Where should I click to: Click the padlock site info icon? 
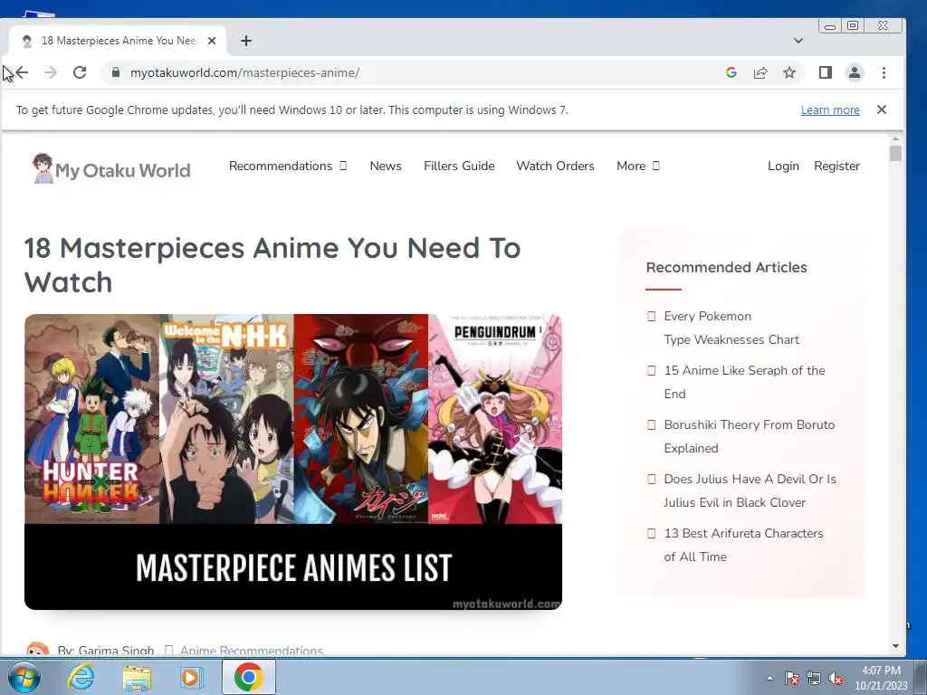(116, 72)
